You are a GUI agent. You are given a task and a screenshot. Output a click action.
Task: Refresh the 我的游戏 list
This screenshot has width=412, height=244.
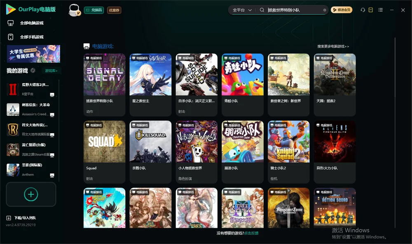[33, 70]
